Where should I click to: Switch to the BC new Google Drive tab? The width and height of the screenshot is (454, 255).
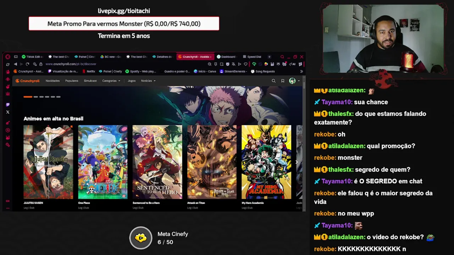[111, 57]
